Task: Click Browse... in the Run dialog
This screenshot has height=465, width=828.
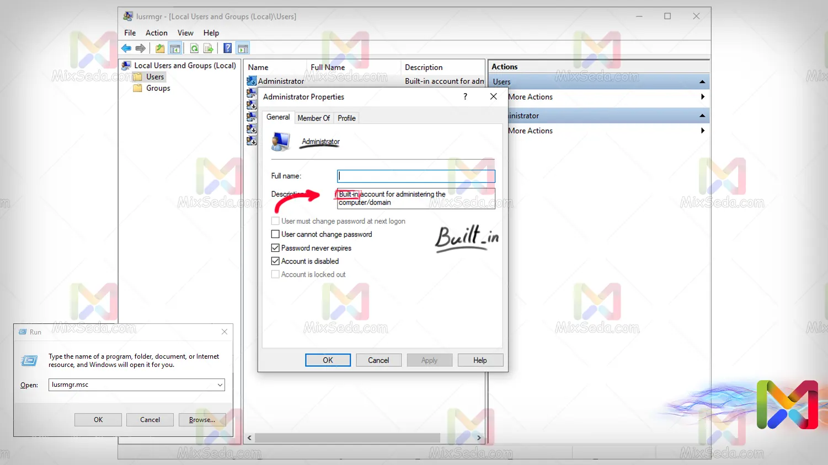Action: click(202, 420)
